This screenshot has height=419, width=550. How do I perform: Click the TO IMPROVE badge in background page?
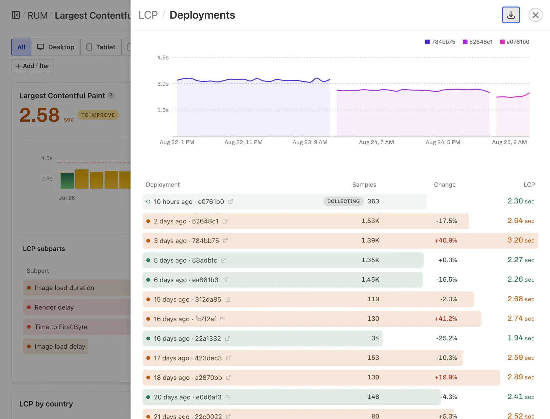[x=98, y=115]
